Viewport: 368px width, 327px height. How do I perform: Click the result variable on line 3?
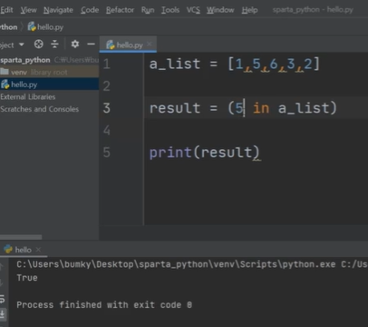175,108
